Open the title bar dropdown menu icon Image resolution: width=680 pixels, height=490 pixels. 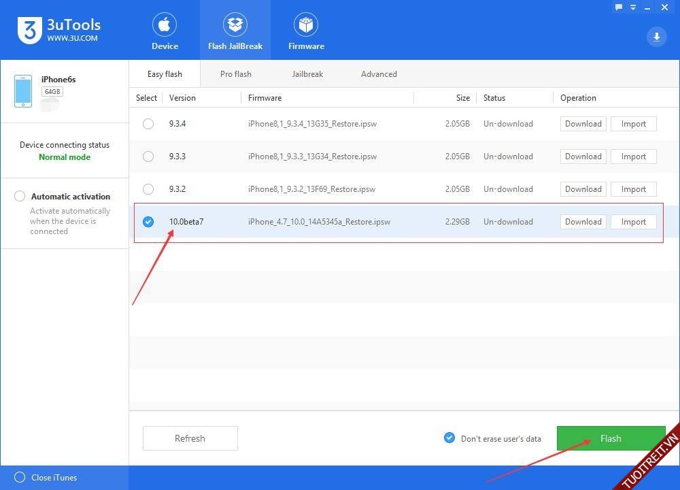[632, 7]
